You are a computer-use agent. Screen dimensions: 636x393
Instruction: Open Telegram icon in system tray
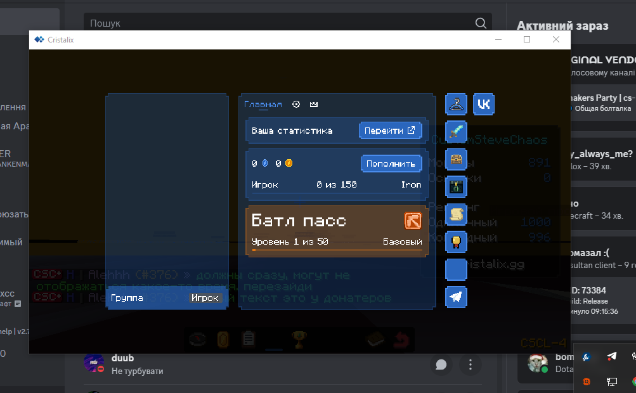(x=611, y=356)
